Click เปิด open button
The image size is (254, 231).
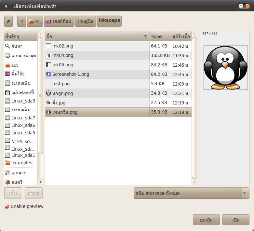[x=236, y=220]
